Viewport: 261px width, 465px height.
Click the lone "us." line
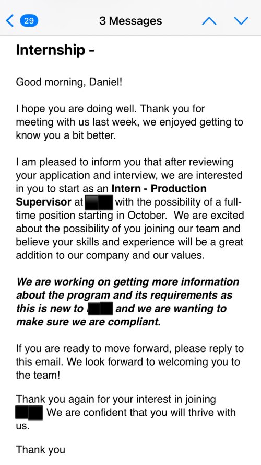(x=23, y=426)
